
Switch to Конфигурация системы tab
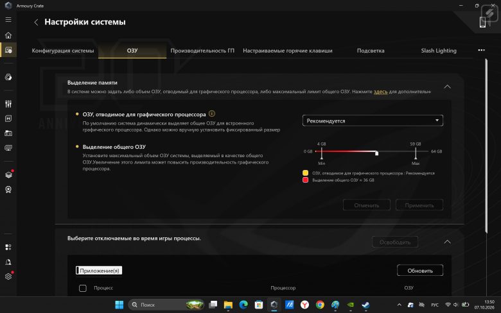[x=63, y=51]
